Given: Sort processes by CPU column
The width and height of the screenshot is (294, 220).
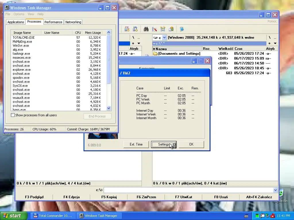Looking at the screenshot, I should pyautogui.click(x=78, y=33).
